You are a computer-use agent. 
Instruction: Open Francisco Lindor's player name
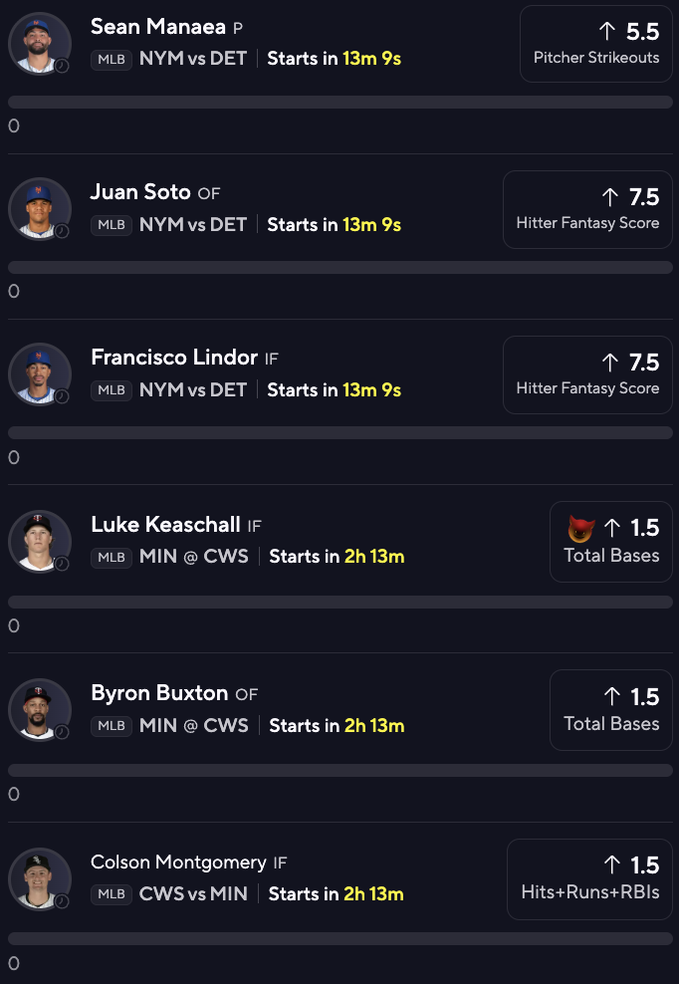pyautogui.click(x=174, y=358)
